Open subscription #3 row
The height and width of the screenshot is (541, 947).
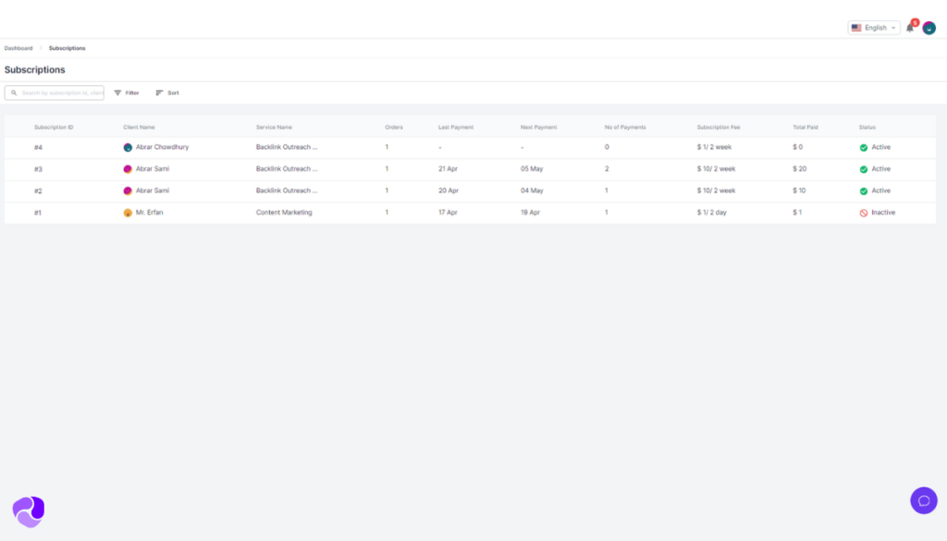tap(38, 169)
